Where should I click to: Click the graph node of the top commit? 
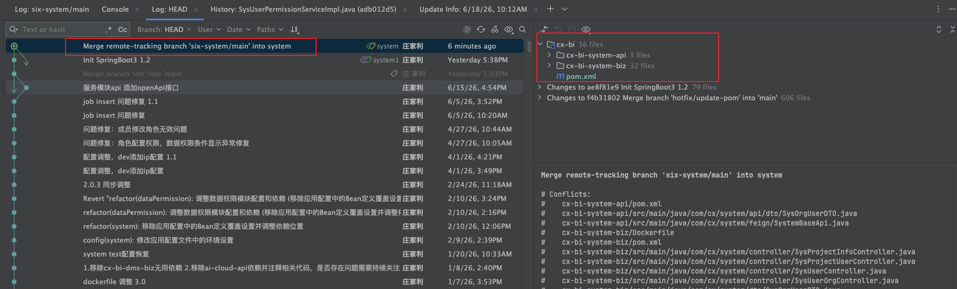click(x=14, y=46)
